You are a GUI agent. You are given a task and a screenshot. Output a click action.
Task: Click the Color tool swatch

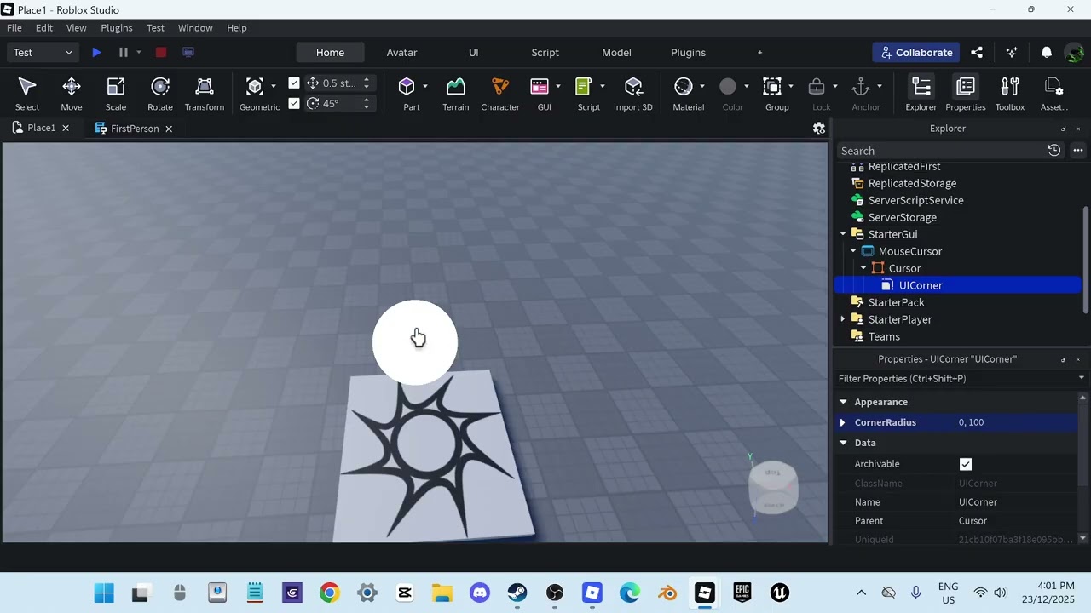point(728,86)
